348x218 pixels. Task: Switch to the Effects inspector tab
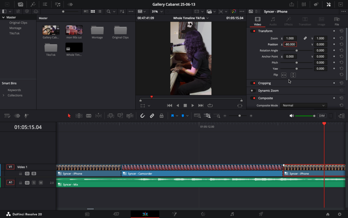point(289,21)
